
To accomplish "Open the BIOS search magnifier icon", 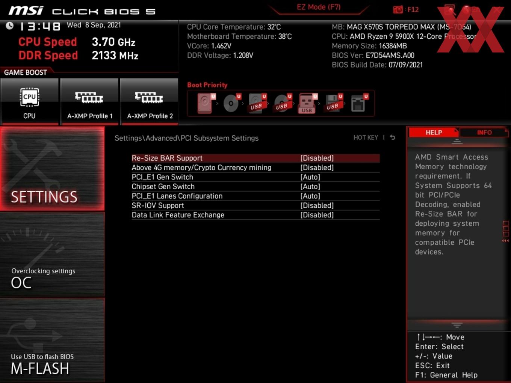I will pyautogui.click(x=450, y=10).
